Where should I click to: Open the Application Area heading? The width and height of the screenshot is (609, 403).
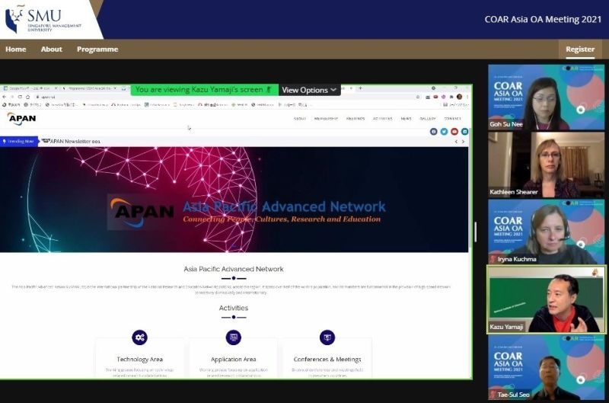(234, 360)
